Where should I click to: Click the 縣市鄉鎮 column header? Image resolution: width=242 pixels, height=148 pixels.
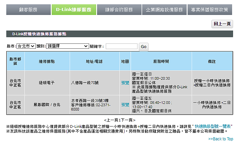[x=15, y=61]
